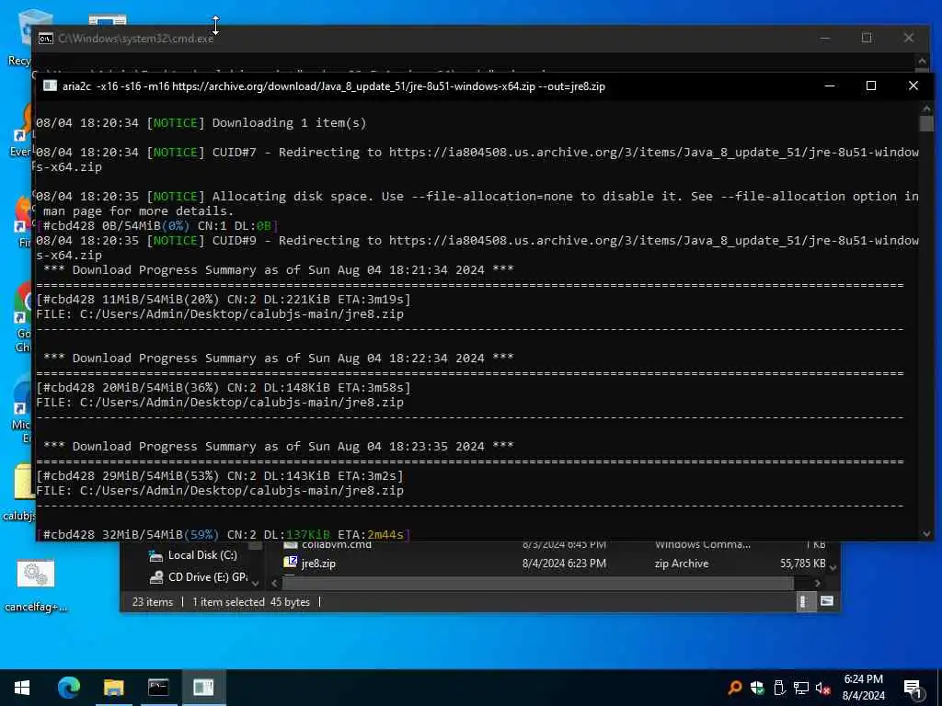Image resolution: width=942 pixels, height=706 pixels.
Task: Minimize the aria2c console window
Action: [830, 85]
